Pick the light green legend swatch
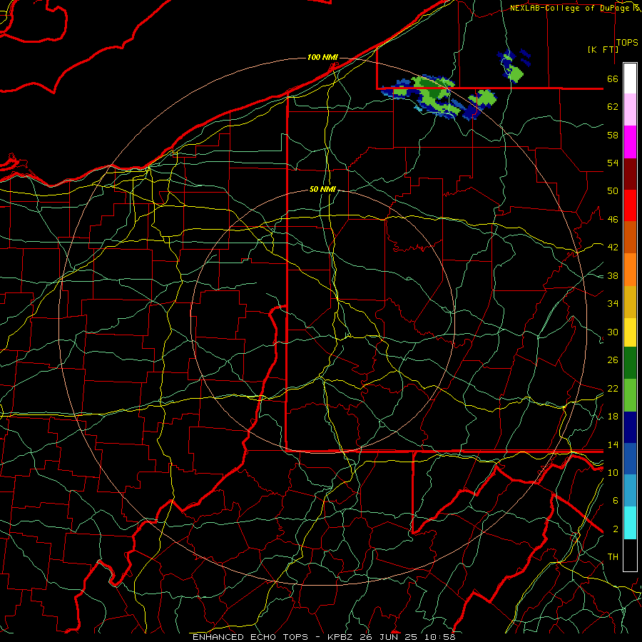The width and height of the screenshot is (642, 642). pyautogui.click(x=630, y=395)
